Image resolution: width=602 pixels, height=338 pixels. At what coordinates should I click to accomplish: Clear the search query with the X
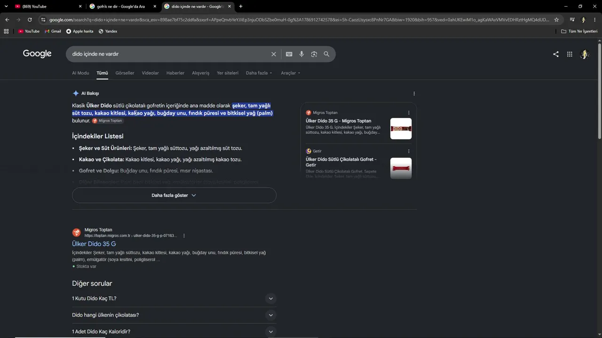tap(274, 54)
